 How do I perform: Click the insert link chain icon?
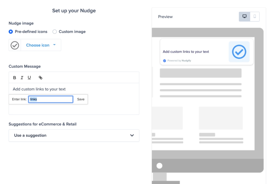tap(40, 78)
